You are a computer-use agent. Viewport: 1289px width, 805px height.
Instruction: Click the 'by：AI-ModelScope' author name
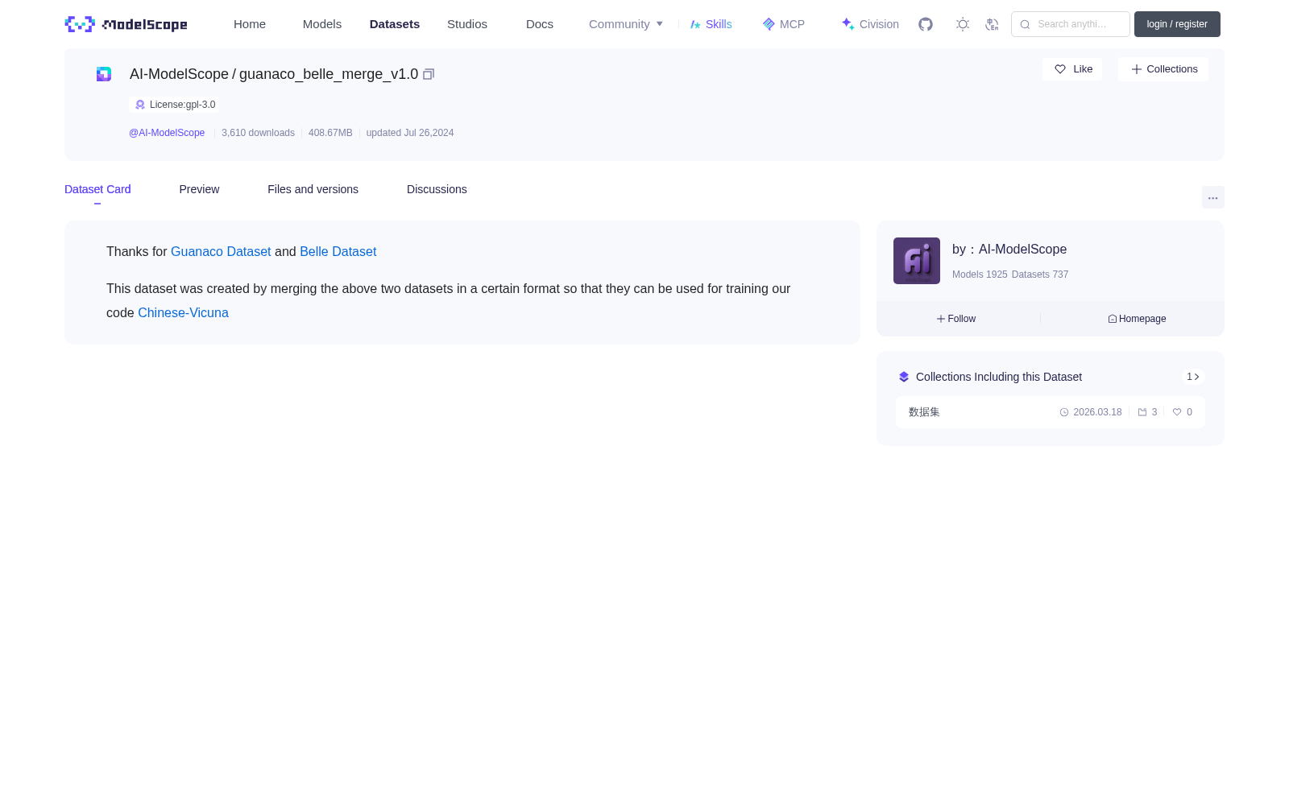click(1009, 250)
